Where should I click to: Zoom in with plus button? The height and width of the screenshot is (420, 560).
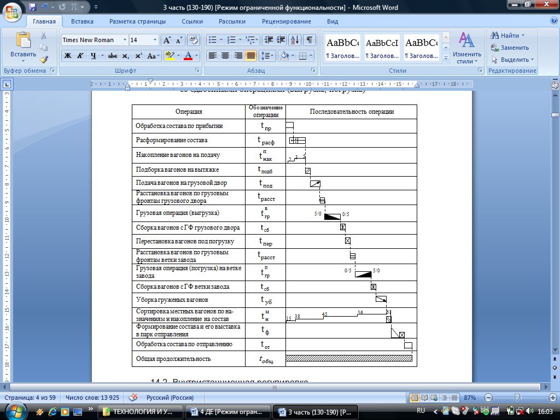pyautogui.click(x=552, y=398)
